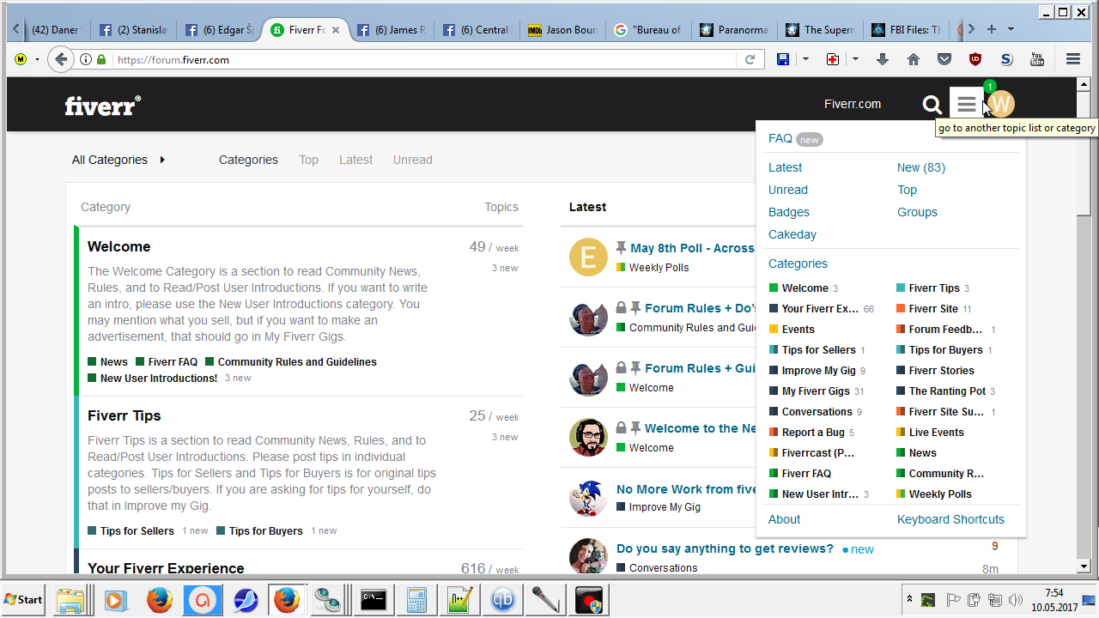Switch to the Unread nav tab
This screenshot has width=1099, height=618.
pyautogui.click(x=413, y=160)
